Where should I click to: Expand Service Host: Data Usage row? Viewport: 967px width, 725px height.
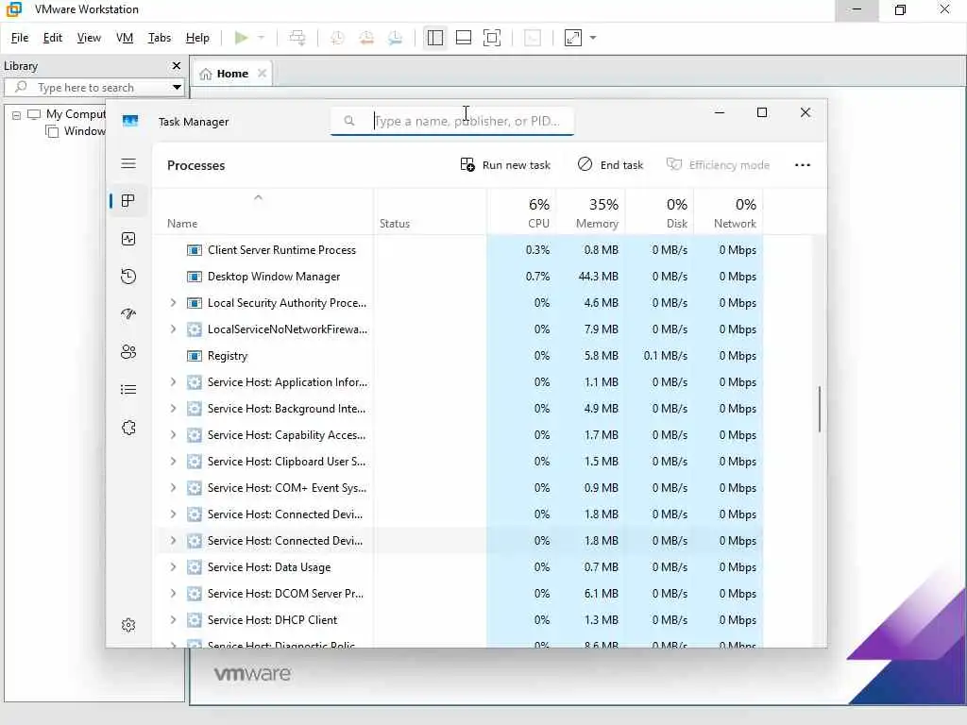[173, 567]
